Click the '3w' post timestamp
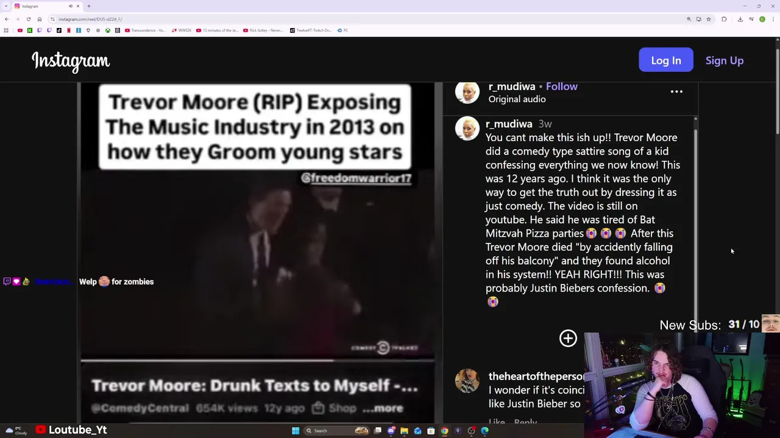This screenshot has height=438, width=780. click(545, 124)
